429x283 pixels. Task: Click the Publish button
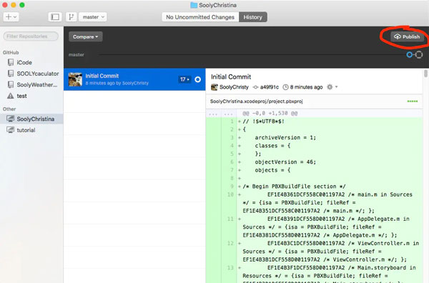click(x=407, y=36)
